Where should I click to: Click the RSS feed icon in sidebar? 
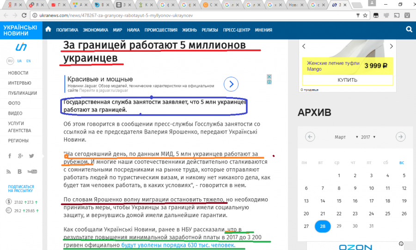(x=10, y=171)
